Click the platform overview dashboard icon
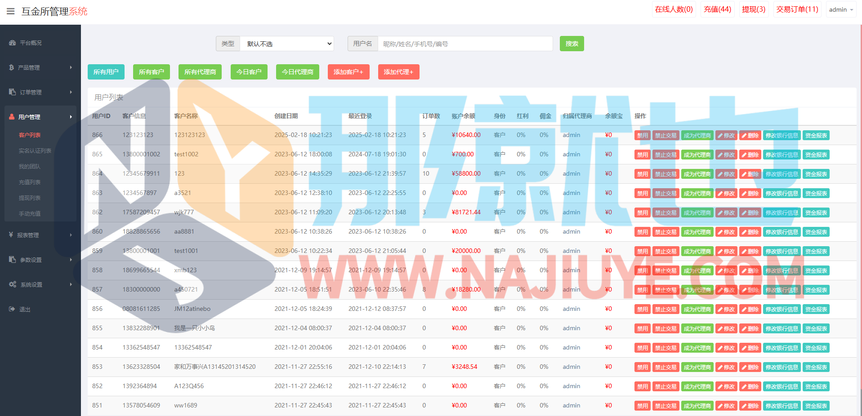862x416 pixels. pos(12,43)
